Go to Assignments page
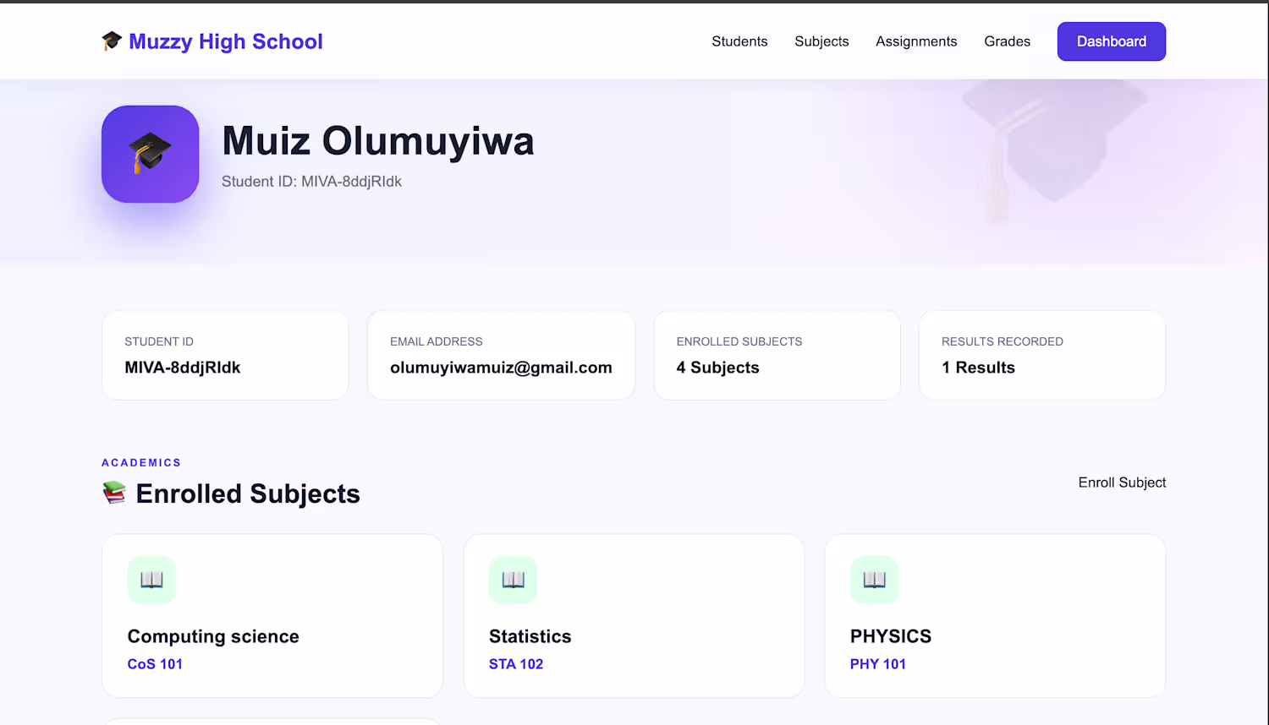The width and height of the screenshot is (1269, 725). pos(916,41)
